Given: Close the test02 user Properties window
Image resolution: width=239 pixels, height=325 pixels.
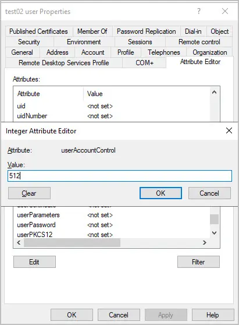Looking at the screenshot, I should coord(225,11).
